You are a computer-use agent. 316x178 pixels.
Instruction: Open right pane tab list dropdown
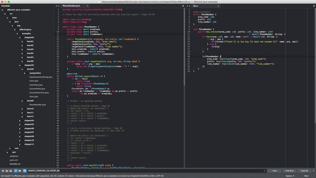coord(314,6)
